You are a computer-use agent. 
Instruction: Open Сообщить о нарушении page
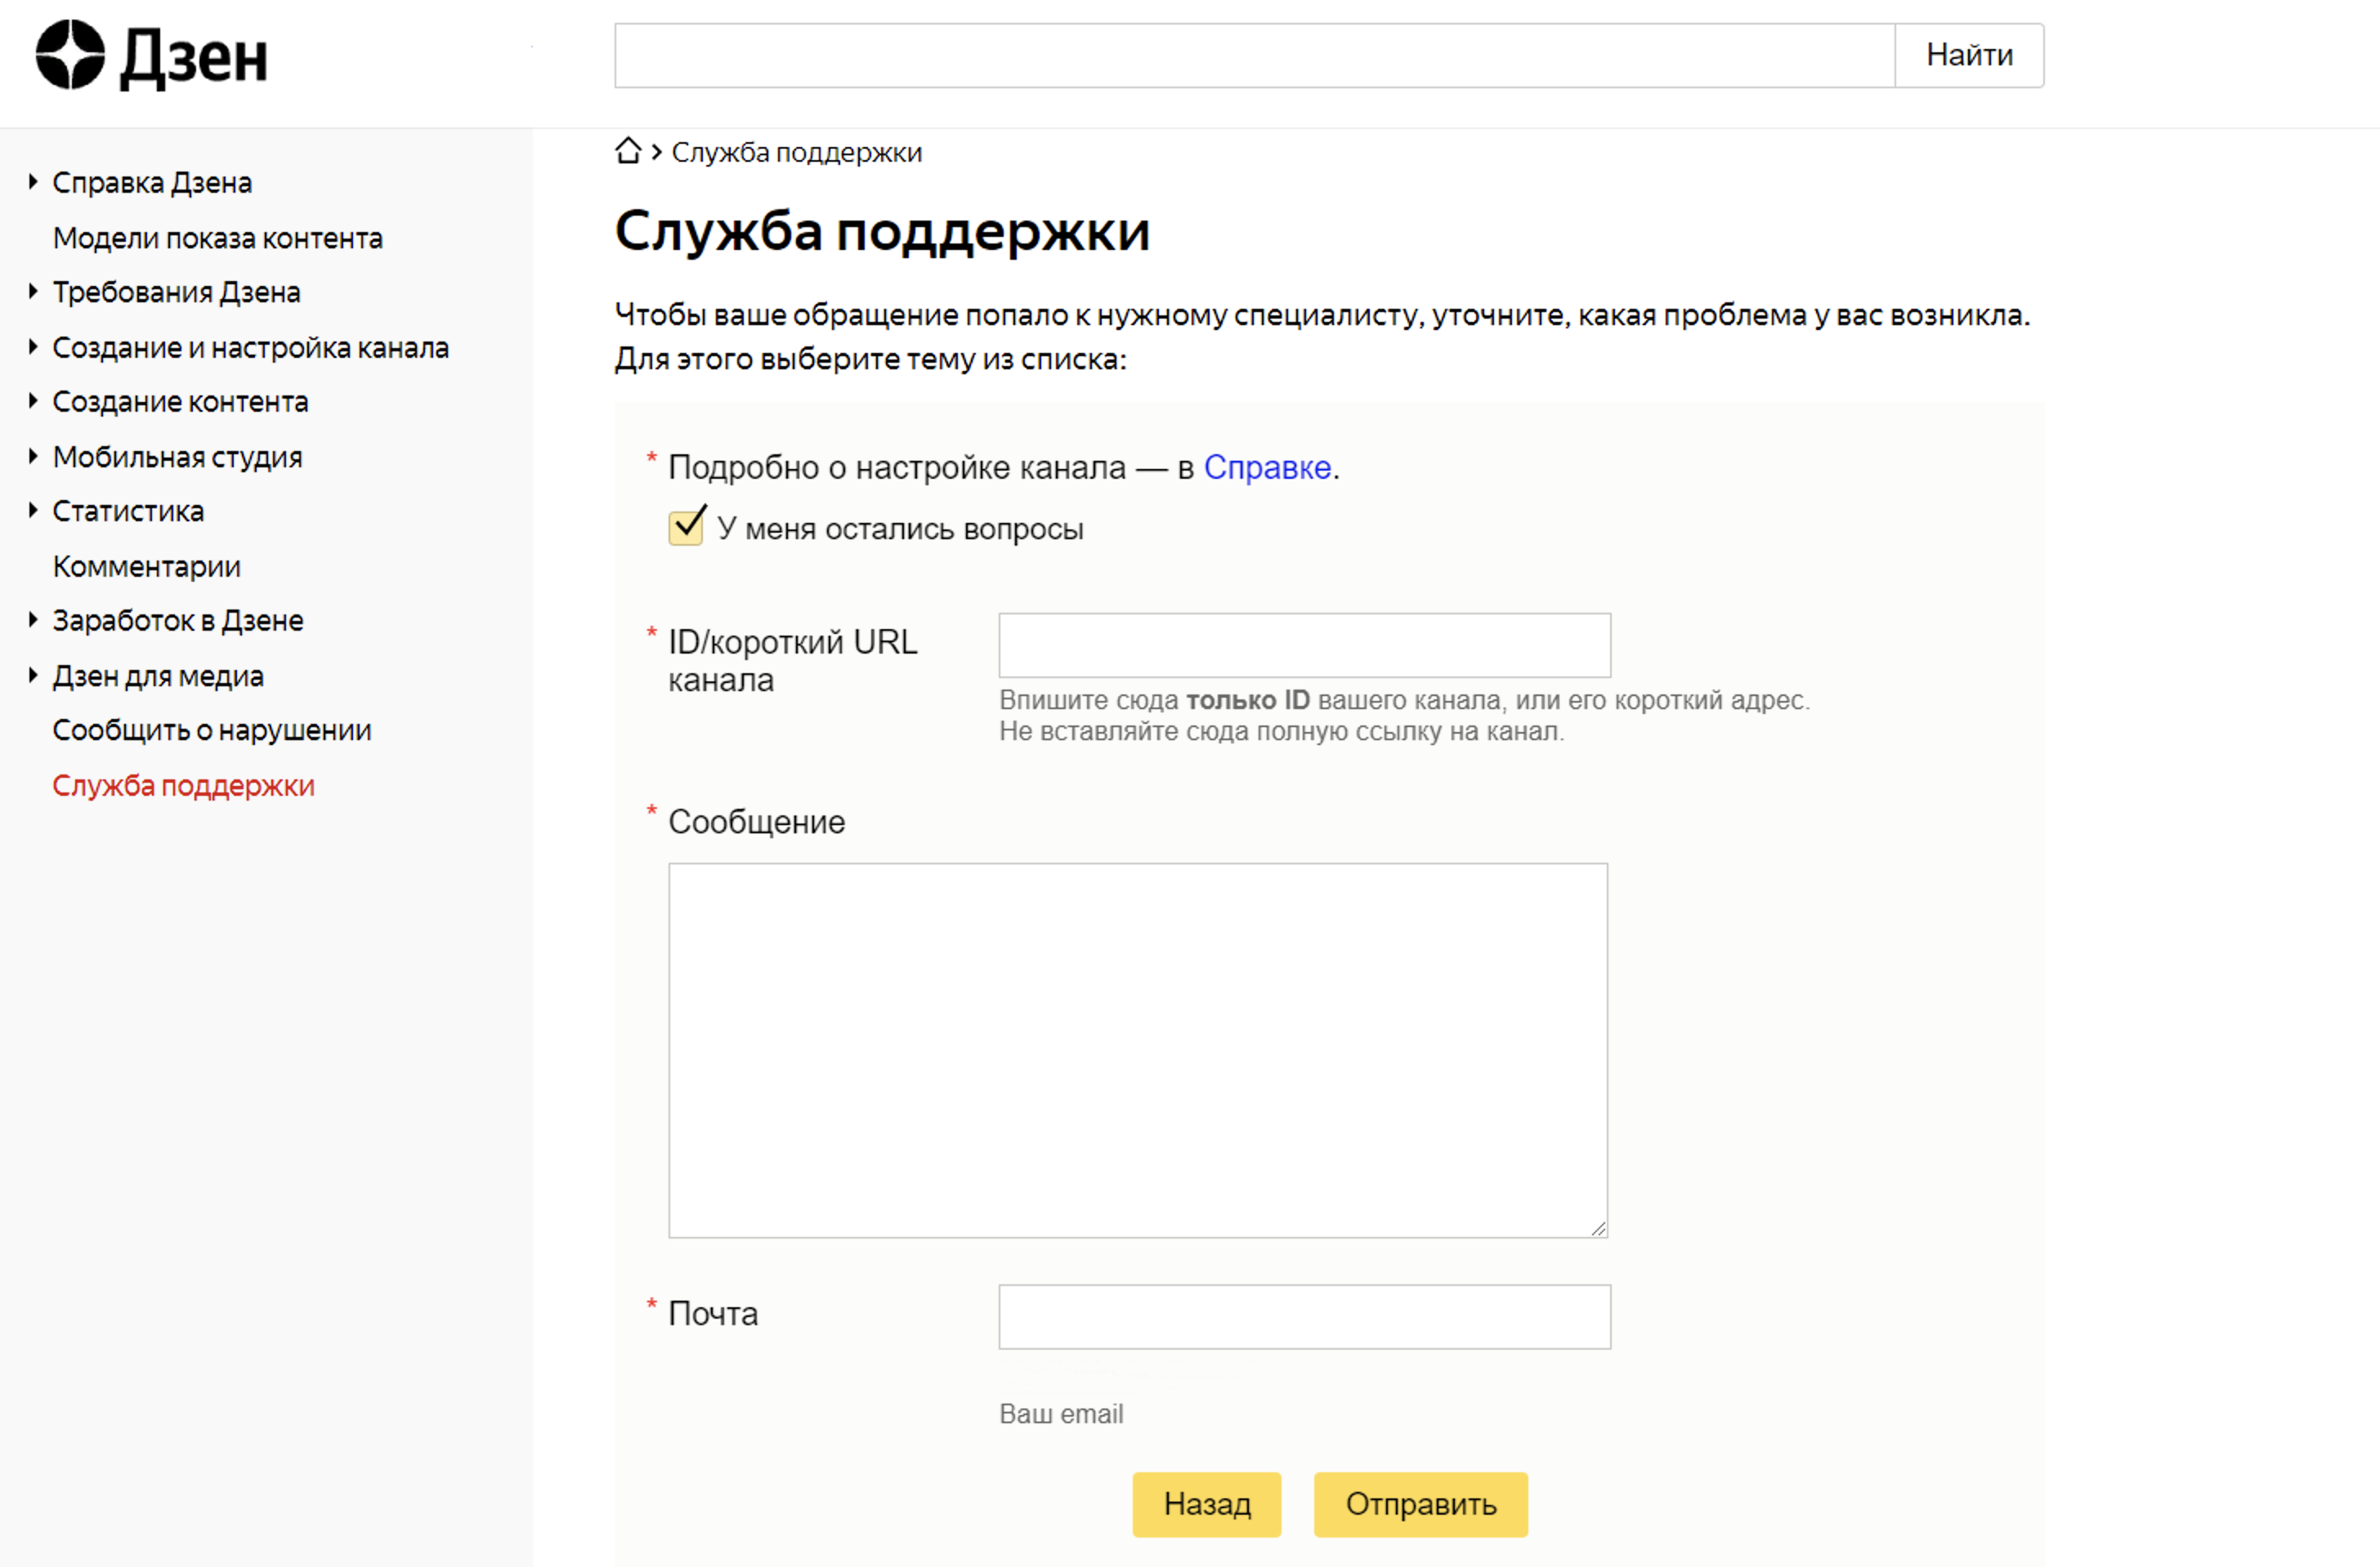212,730
